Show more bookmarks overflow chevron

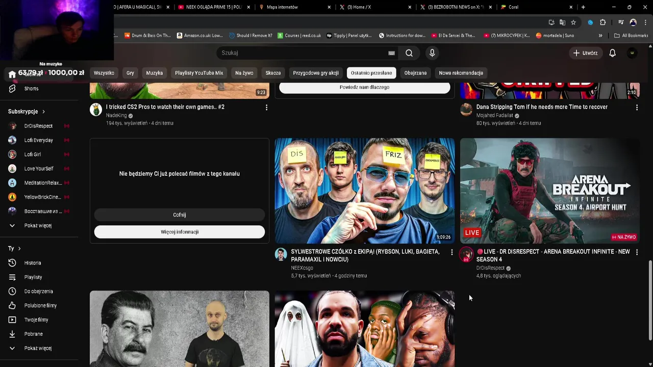pyautogui.click(x=600, y=36)
